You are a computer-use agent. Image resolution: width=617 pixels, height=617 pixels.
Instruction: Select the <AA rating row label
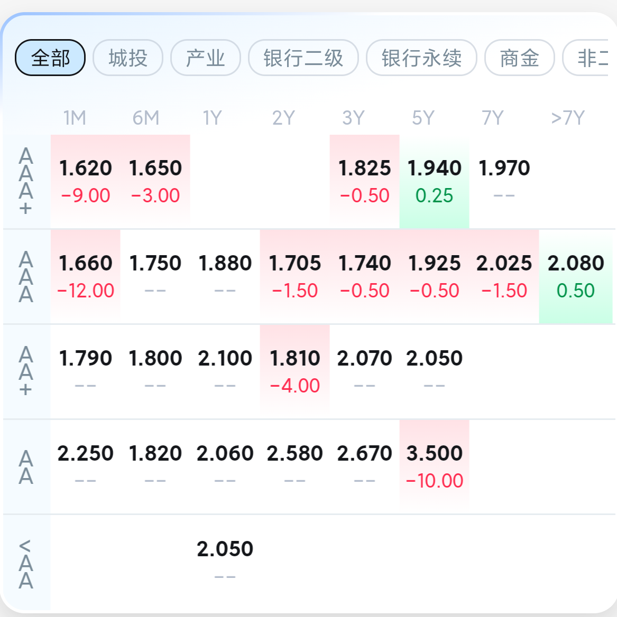click(26, 564)
